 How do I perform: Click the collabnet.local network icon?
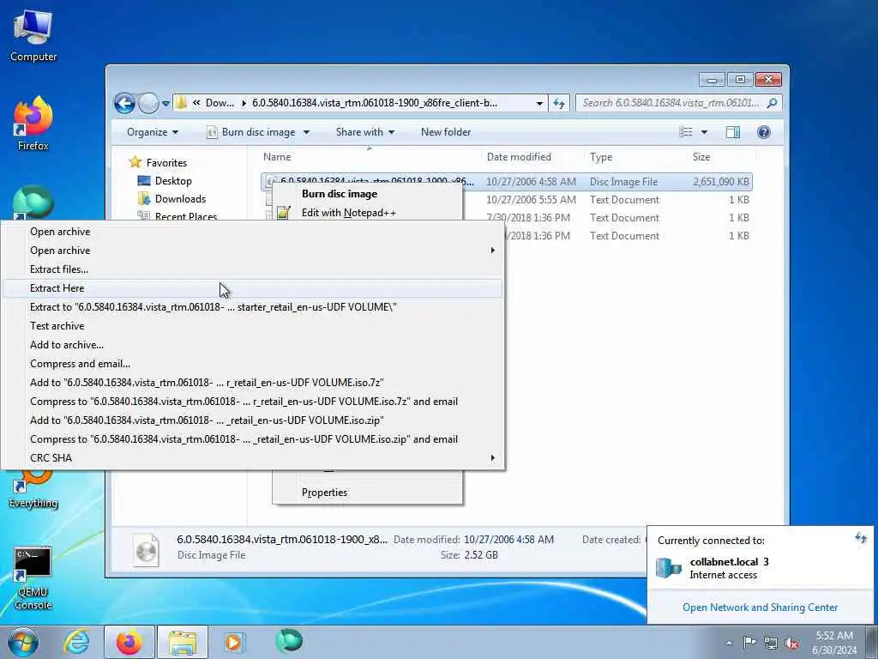(x=669, y=568)
